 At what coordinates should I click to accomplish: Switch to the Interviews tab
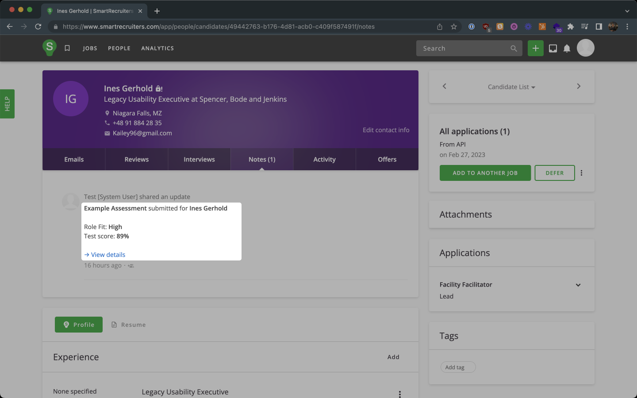[x=199, y=159]
